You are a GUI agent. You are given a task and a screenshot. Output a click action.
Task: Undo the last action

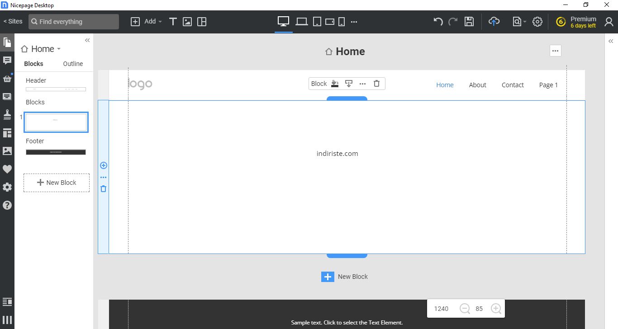pyautogui.click(x=438, y=22)
